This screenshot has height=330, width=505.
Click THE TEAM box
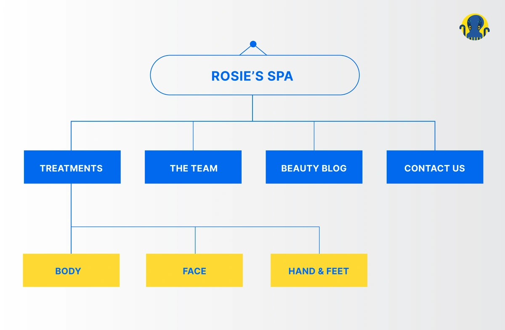[193, 167]
